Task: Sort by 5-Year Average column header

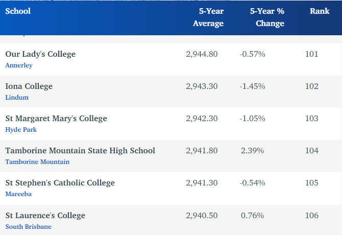Action: pyautogui.click(x=208, y=17)
